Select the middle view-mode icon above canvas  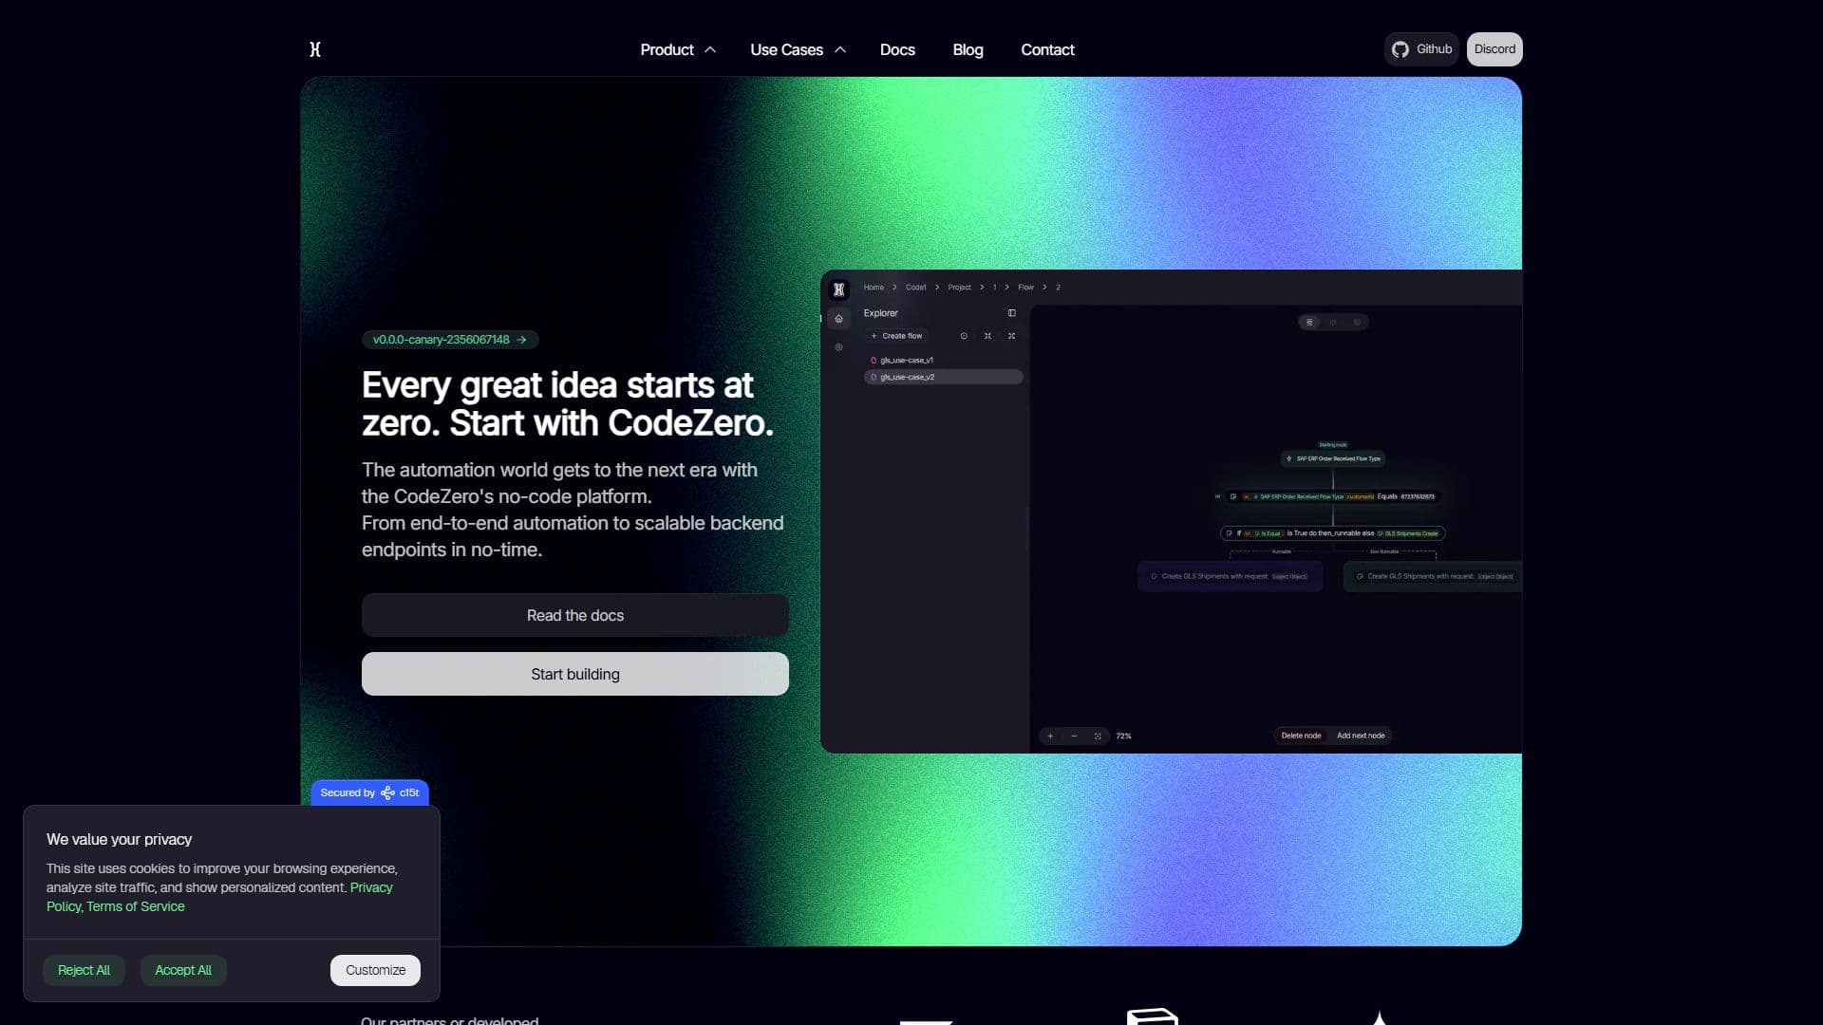click(x=1333, y=323)
